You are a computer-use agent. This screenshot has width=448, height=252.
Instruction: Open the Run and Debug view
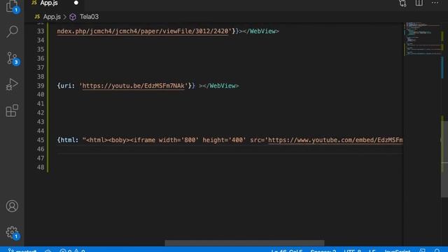[x=12, y=84]
